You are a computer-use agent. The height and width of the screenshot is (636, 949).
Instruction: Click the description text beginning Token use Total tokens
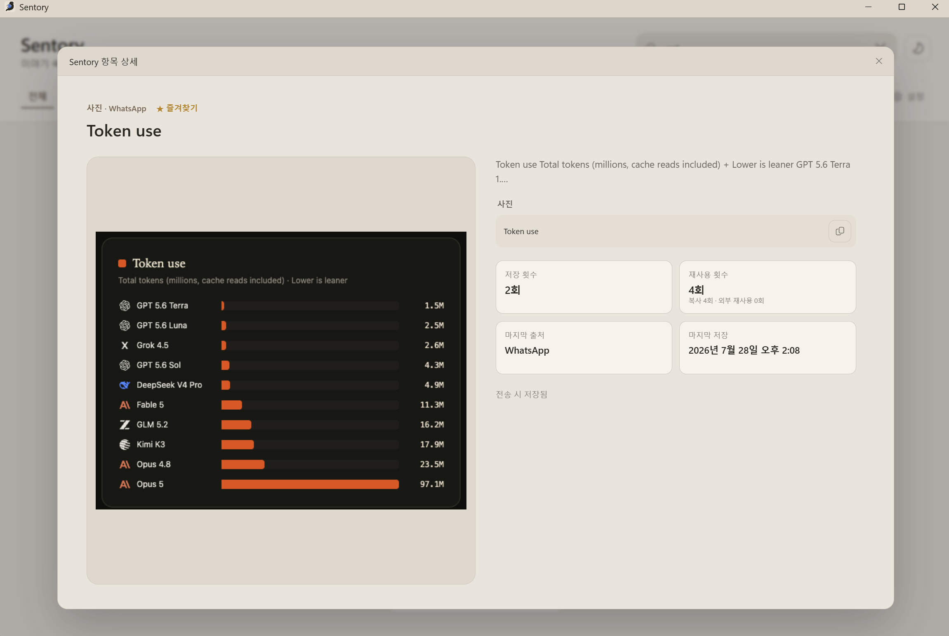tap(673, 171)
